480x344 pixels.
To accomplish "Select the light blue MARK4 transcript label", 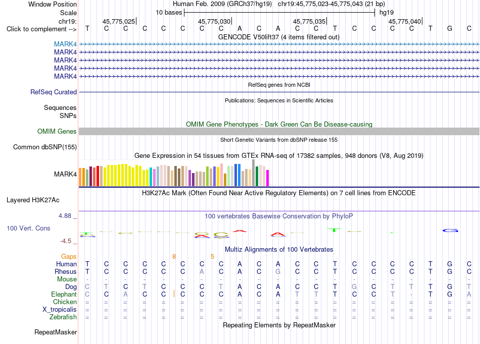I will click(65, 44).
